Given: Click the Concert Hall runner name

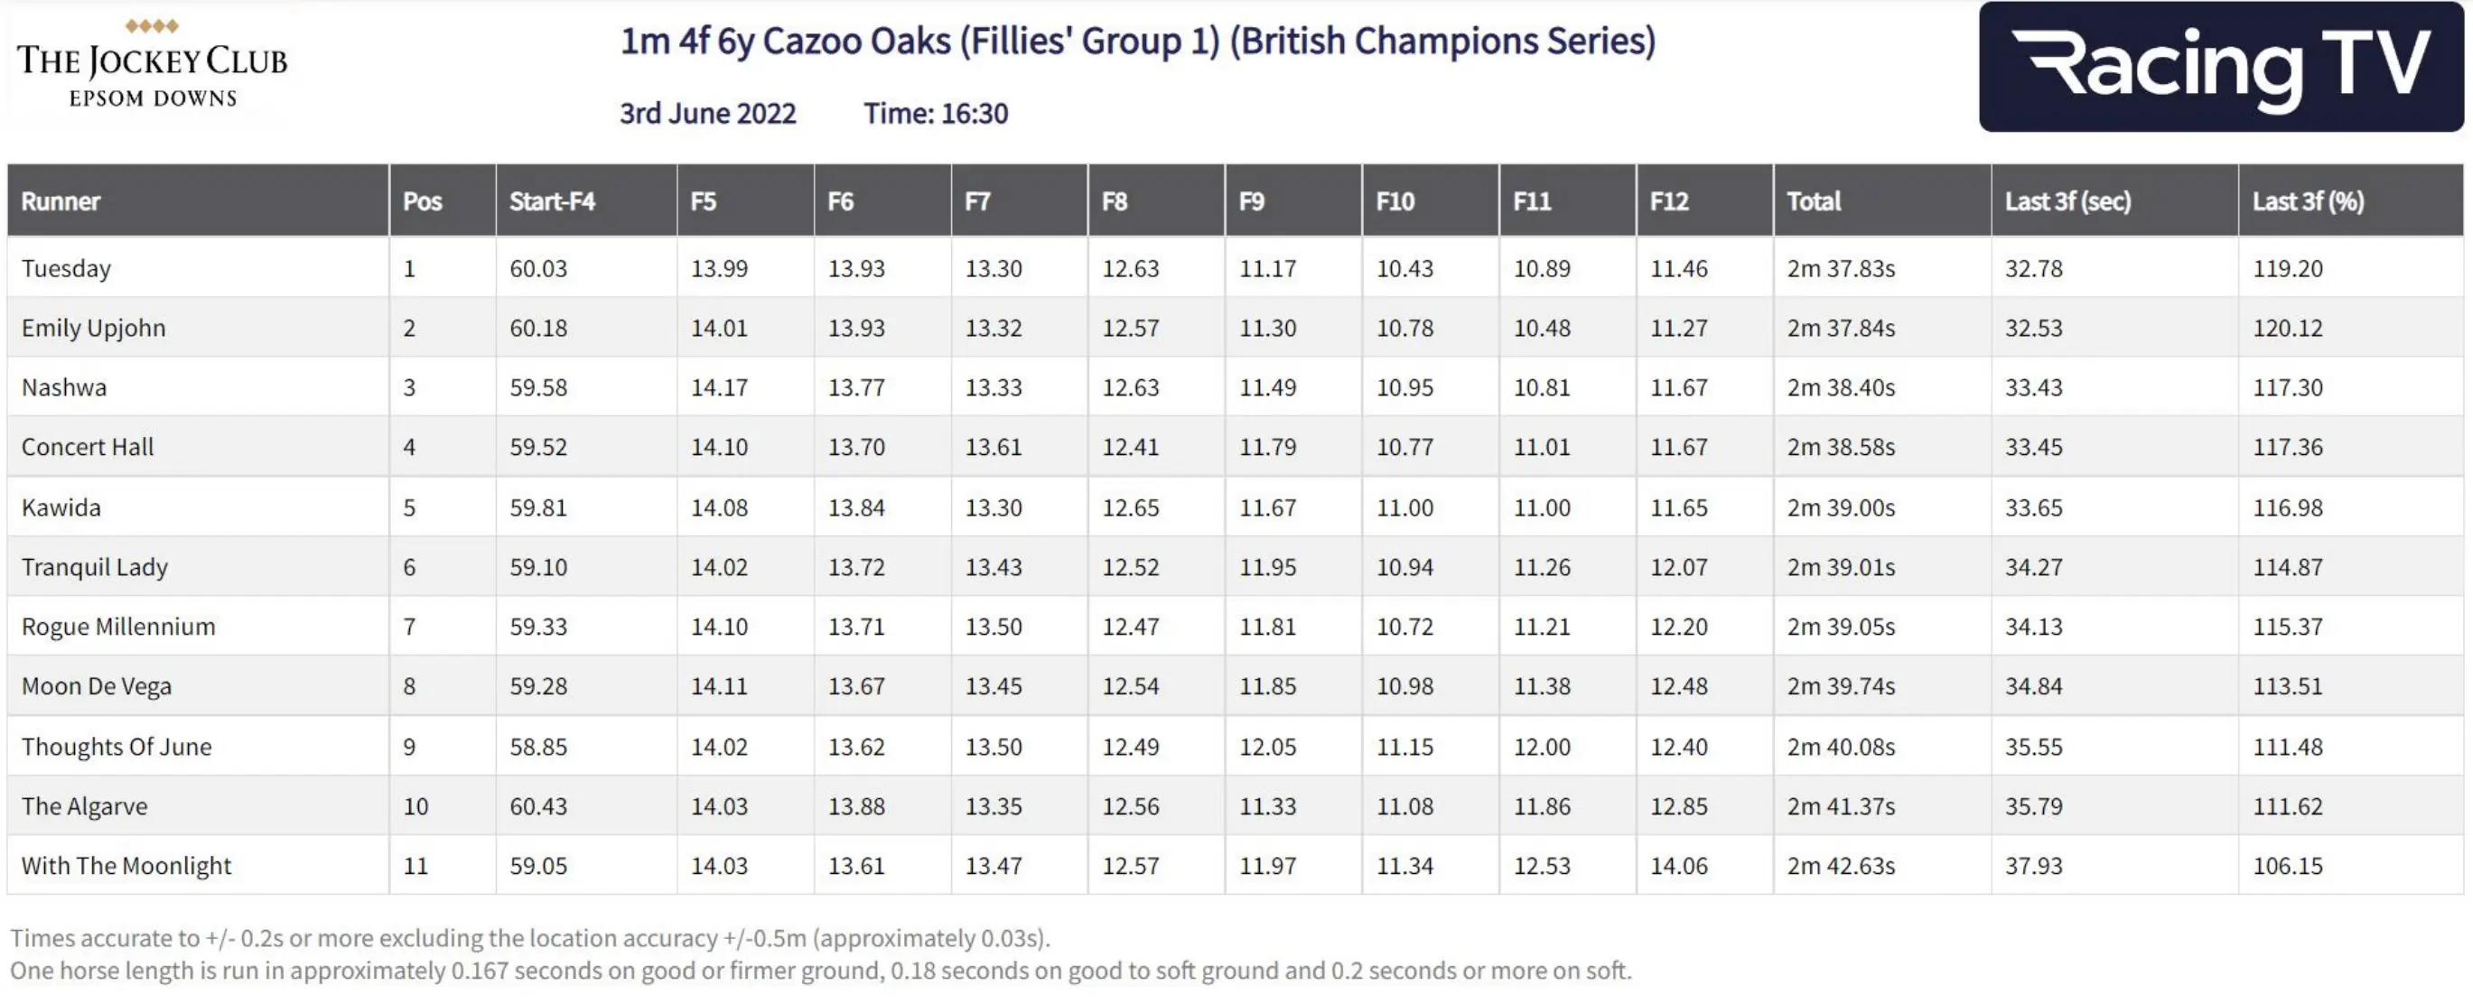Looking at the screenshot, I should (x=88, y=447).
